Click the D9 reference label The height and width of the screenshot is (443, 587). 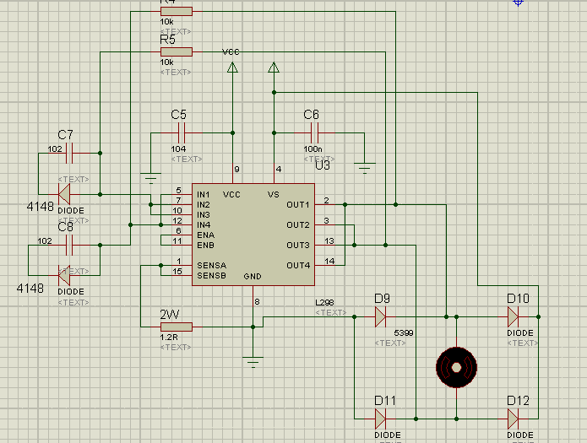point(383,299)
